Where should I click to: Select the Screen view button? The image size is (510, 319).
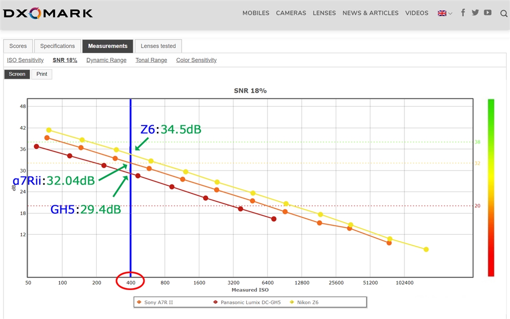coord(17,74)
